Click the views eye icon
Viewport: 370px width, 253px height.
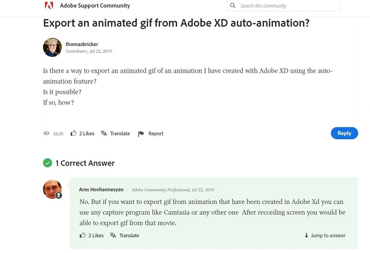46,133
